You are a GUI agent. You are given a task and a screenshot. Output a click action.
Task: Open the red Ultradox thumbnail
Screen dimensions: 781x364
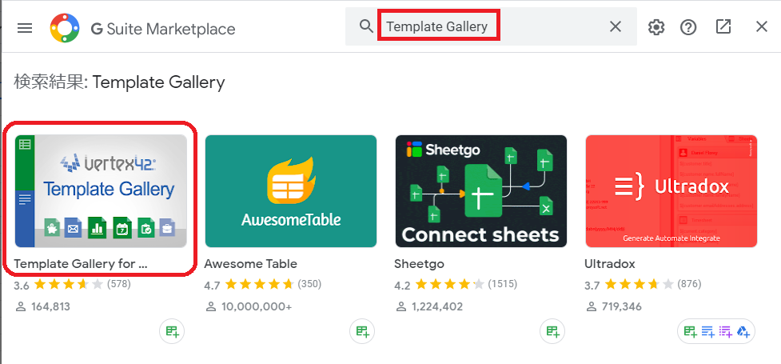tap(671, 191)
